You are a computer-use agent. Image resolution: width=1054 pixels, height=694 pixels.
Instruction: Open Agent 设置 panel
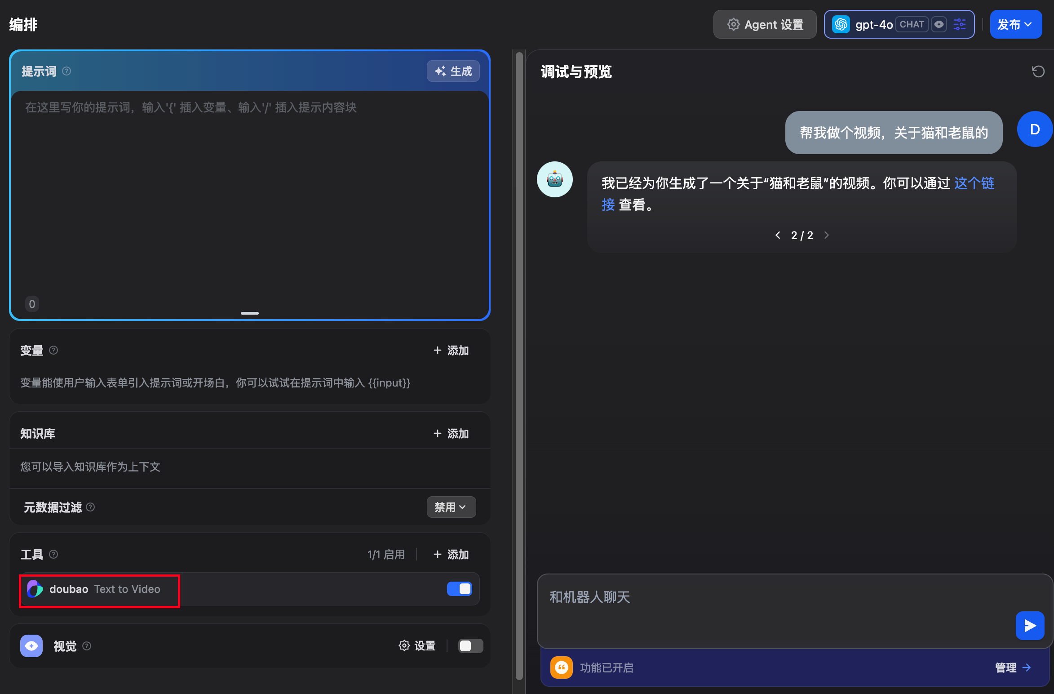[765, 24]
